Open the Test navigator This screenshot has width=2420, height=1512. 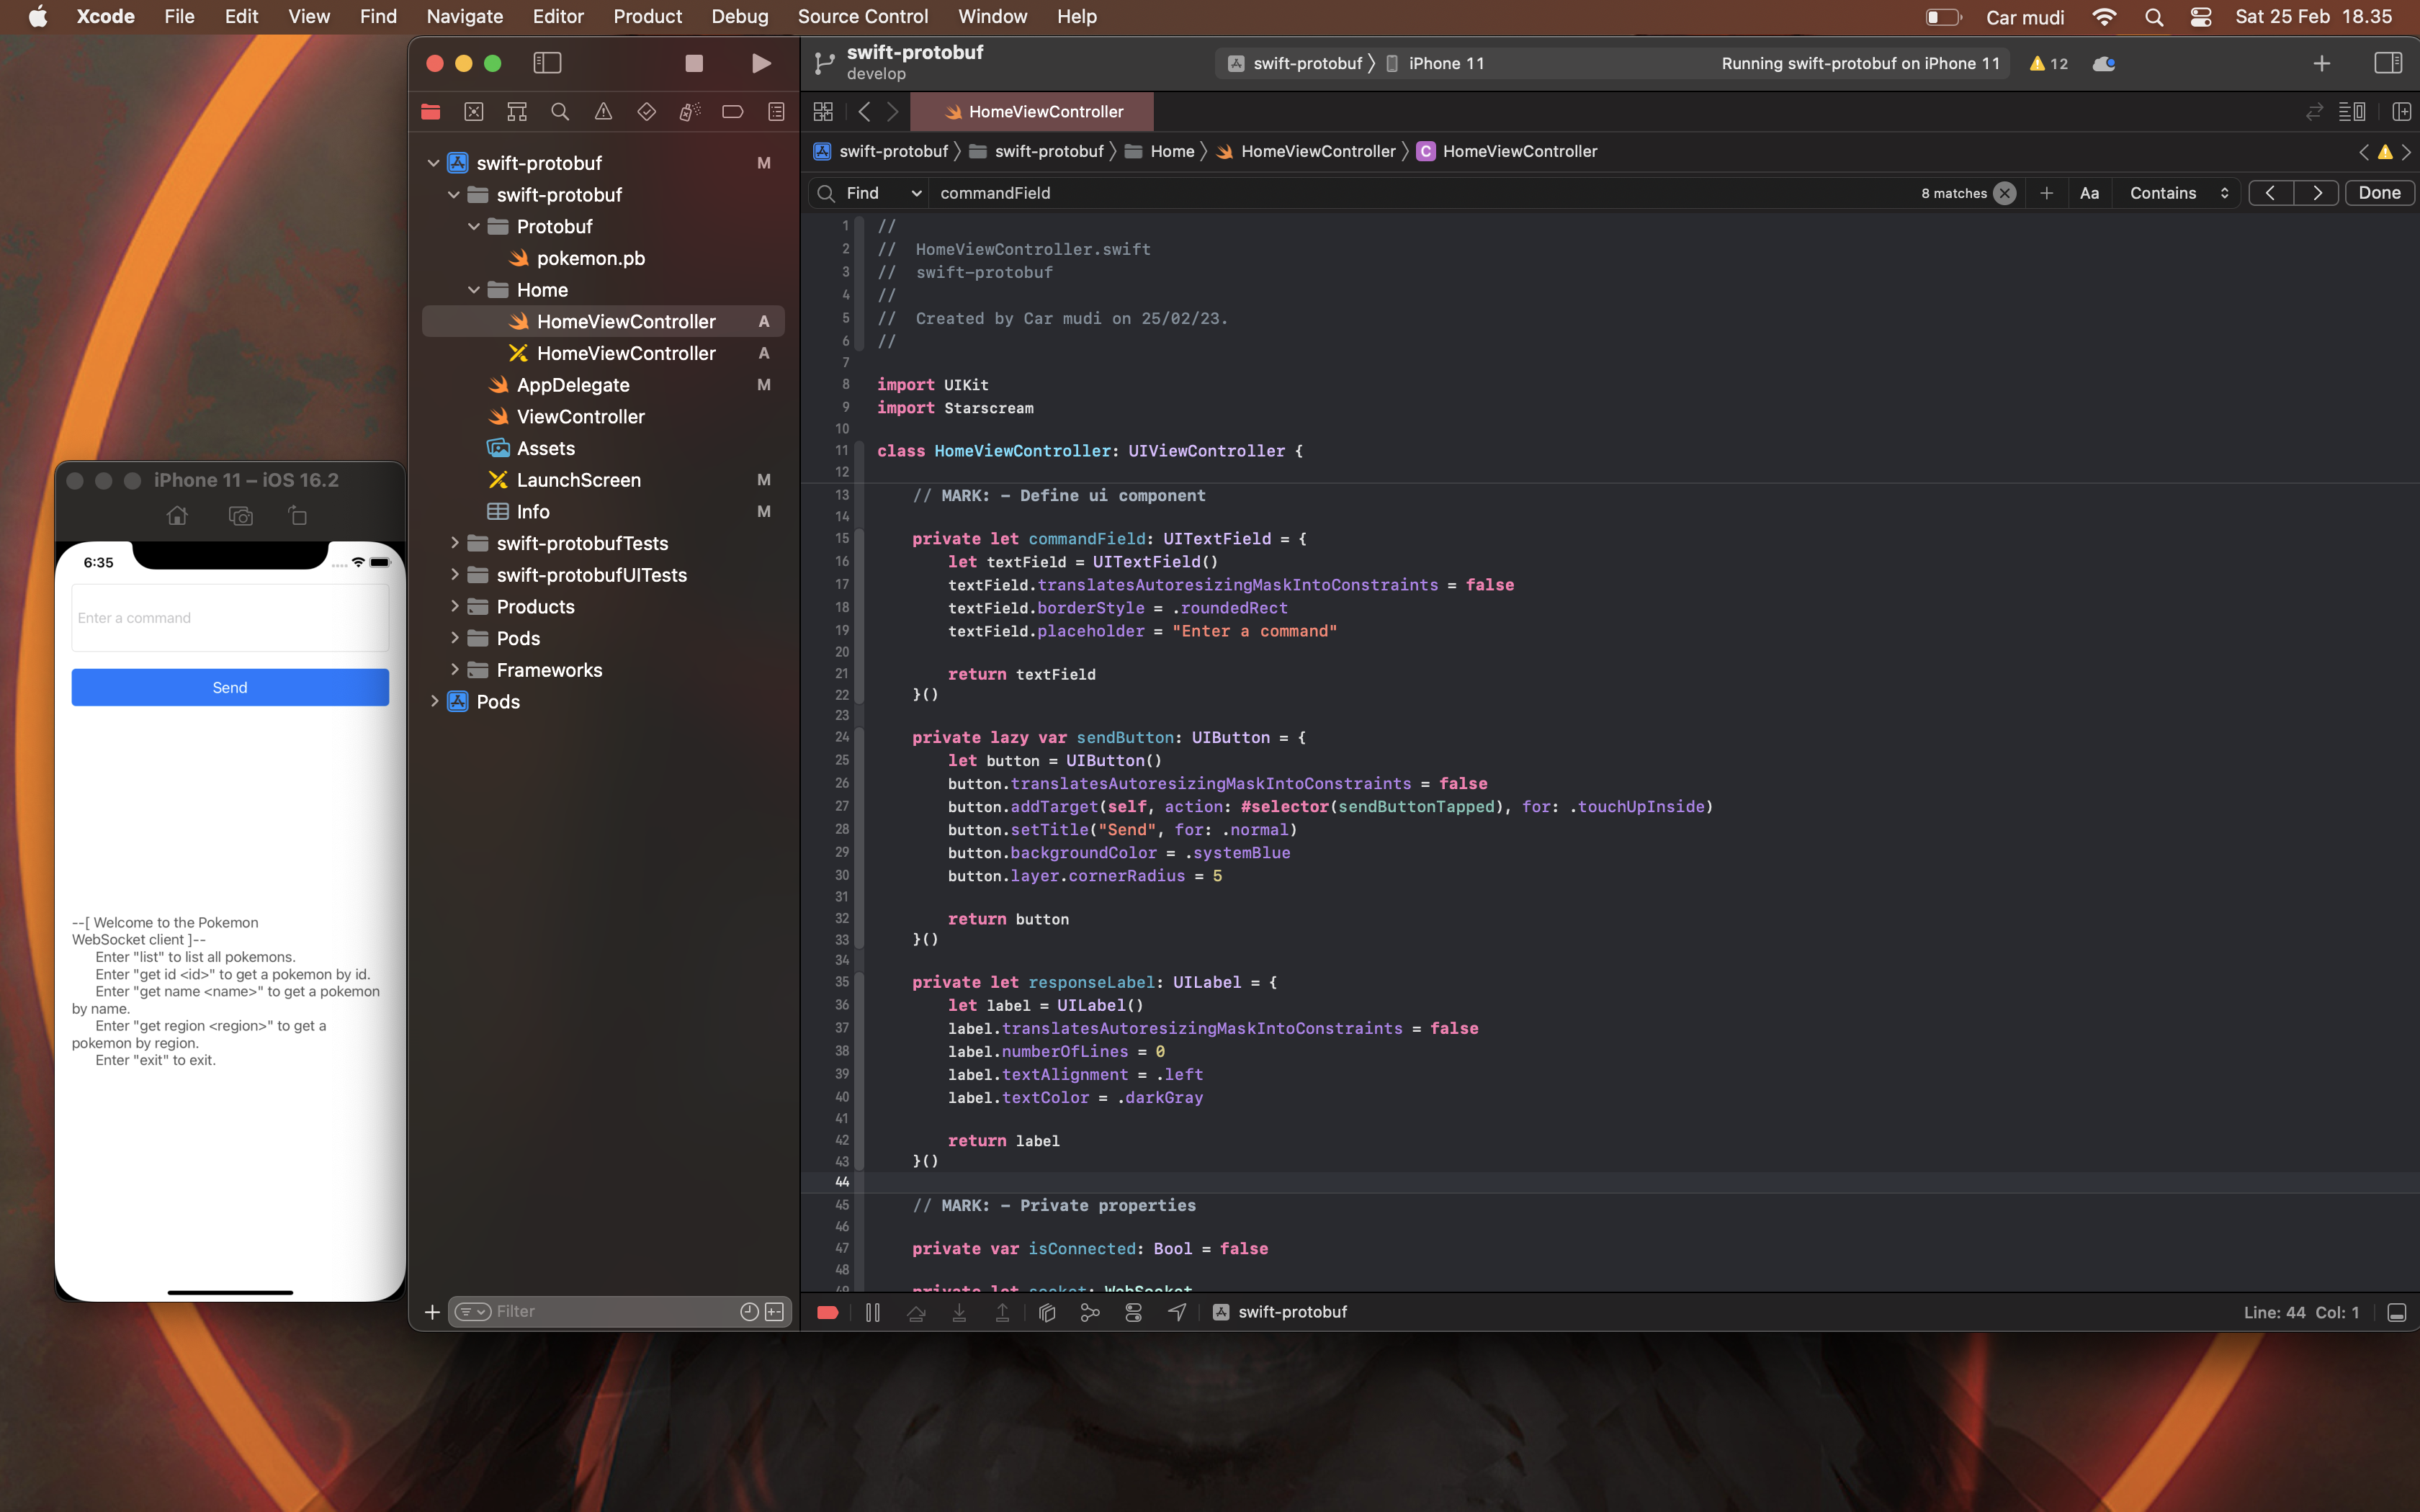[646, 111]
